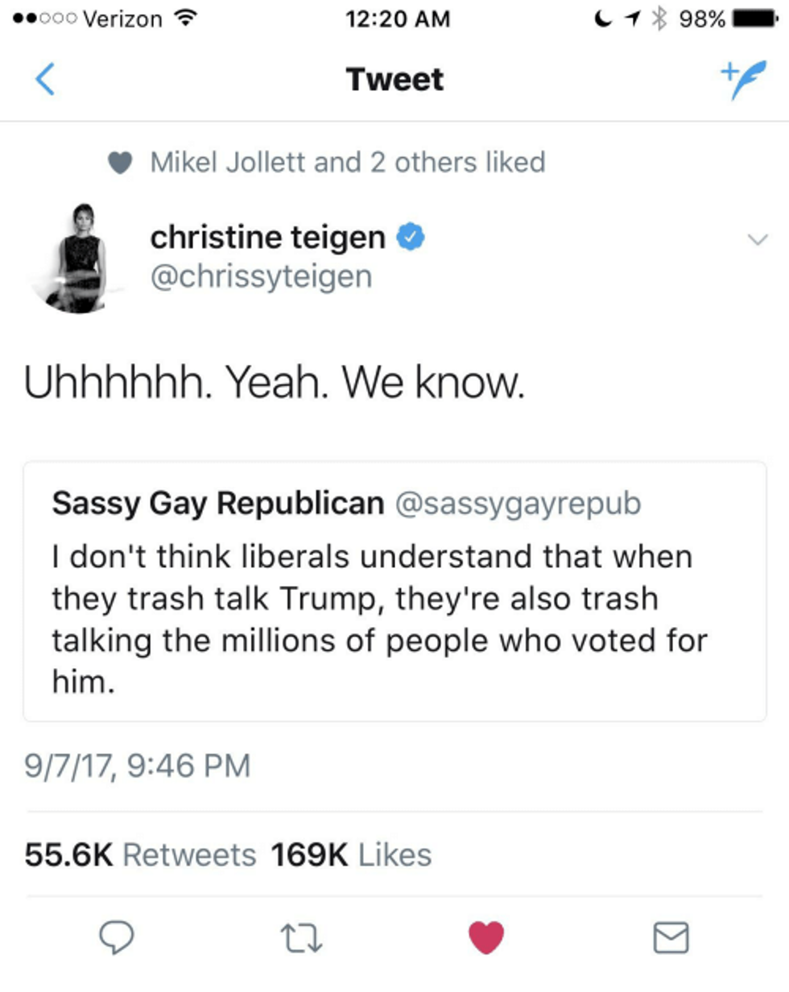The image size is (789, 992).
Task: Tap "Mikel Jollett and 2 others liked"
Action: coord(348,163)
